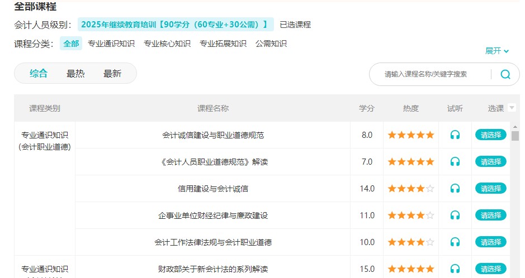Sort courses by 最新
The image size is (525, 278).
coord(112,74)
